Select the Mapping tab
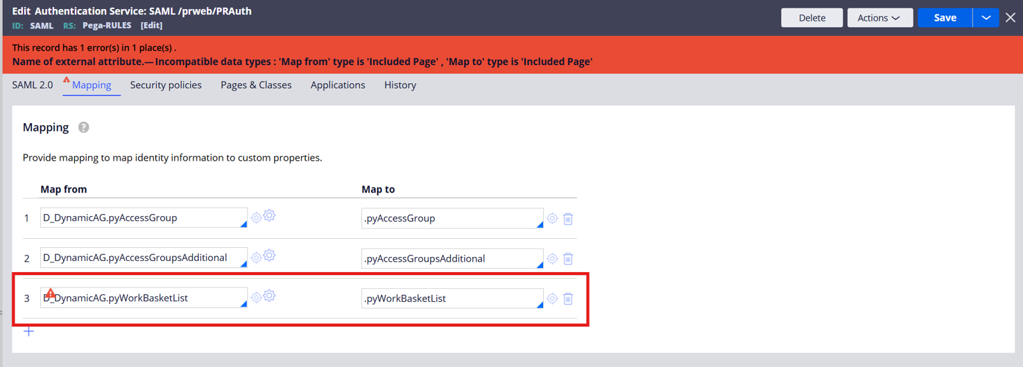 [x=92, y=85]
